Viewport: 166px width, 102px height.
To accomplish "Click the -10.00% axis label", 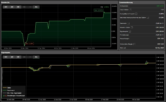I will [x=114, y=44].
